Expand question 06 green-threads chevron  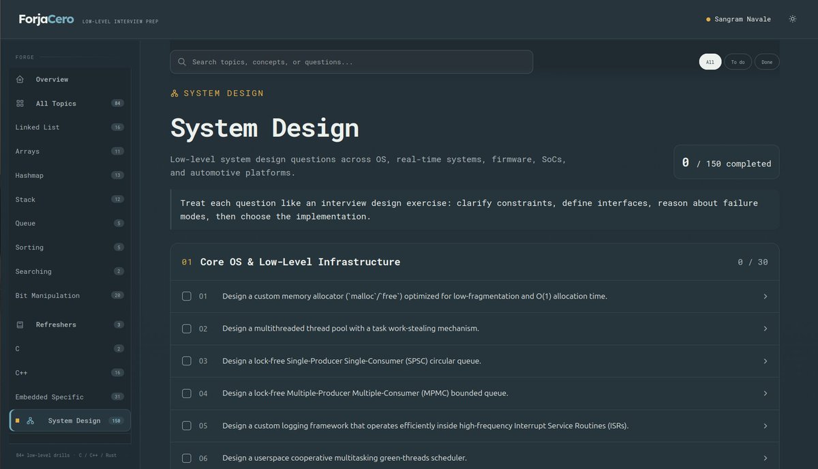[x=765, y=458]
